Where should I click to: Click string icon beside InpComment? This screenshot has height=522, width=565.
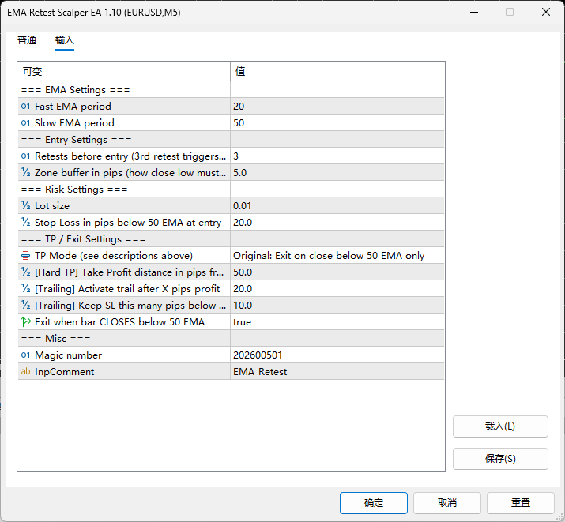[x=25, y=371]
